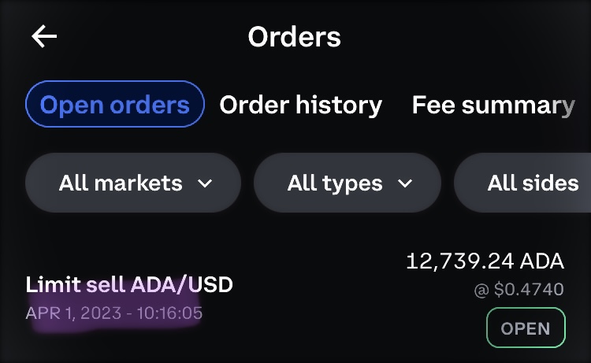Click the "All types" label text
The height and width of the screenshot is (363, 591).
point(335,183)
